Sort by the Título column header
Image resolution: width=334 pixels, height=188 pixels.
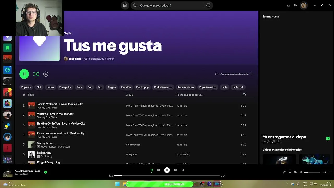point(31,95)
